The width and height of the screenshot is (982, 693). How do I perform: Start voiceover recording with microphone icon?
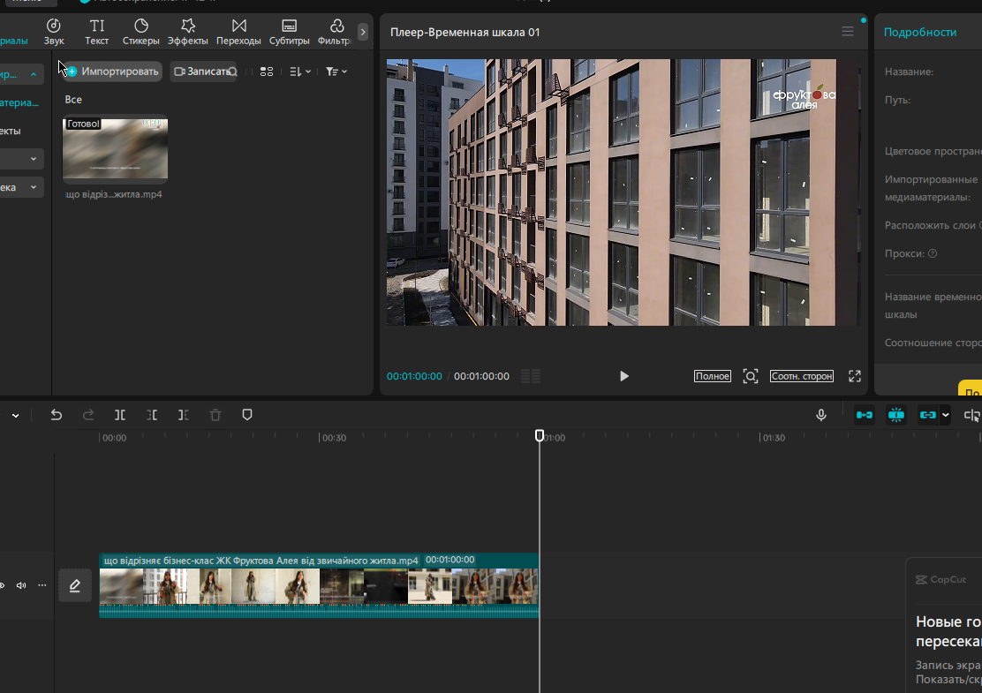coord(821,415)
